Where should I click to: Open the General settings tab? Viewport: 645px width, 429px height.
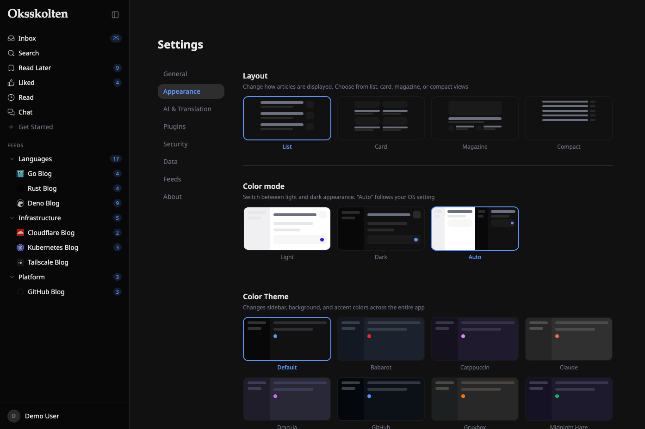pos(191,74)
